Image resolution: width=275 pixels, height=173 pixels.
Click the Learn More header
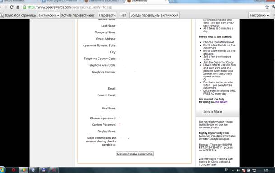click(213, 112)
